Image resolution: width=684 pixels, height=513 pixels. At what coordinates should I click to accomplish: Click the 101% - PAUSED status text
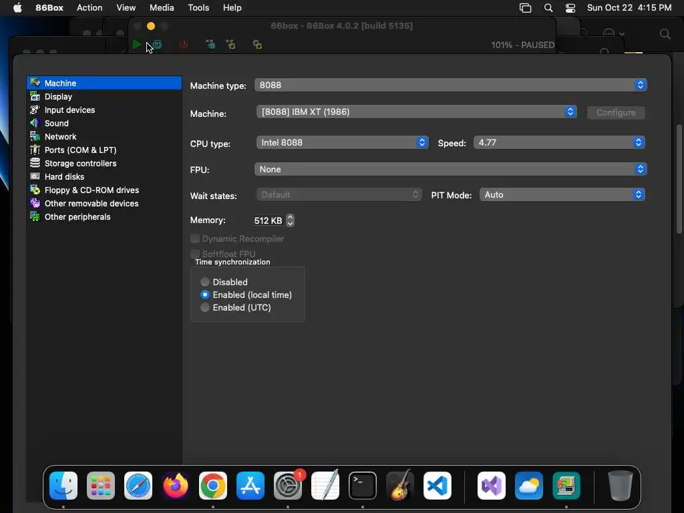click(522, 45)
